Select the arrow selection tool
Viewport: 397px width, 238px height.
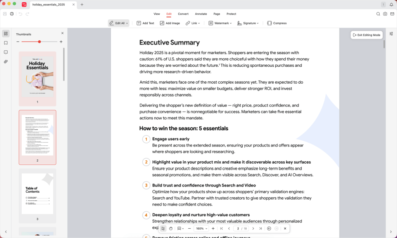click(163, 228)
